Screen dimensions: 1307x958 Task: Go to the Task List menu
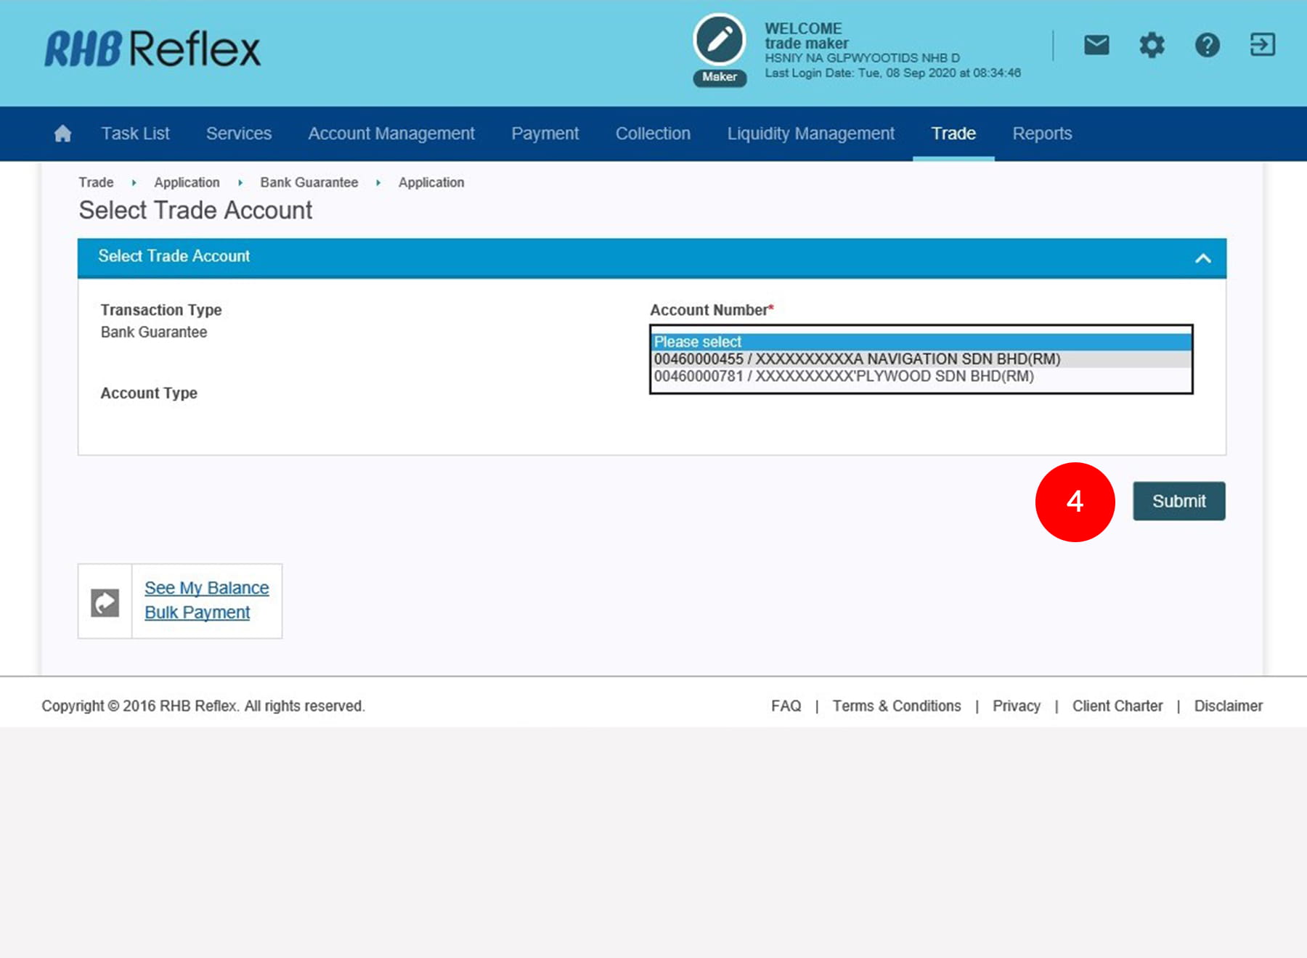135,134
